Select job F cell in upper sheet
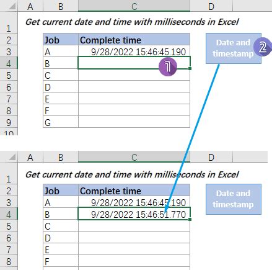Screen dimensions: 272x270 (x=61, y=110)
